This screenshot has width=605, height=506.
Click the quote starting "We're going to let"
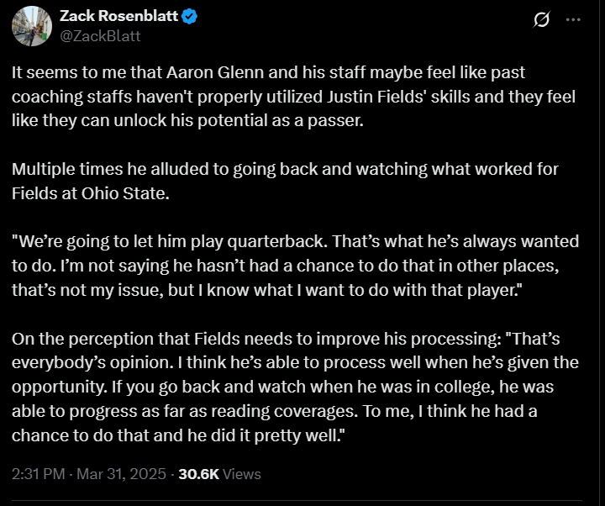(x=295, y=266)
